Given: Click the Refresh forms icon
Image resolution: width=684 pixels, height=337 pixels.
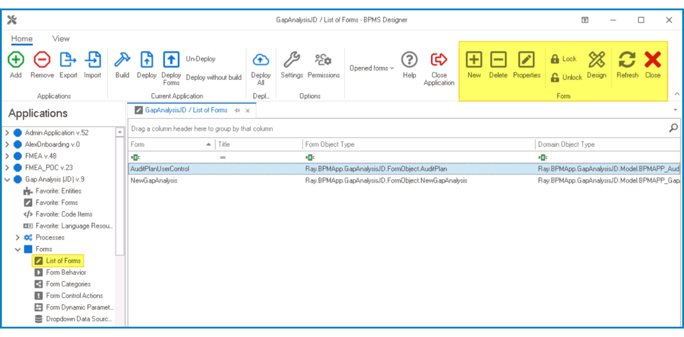Looking at the screenshot, I should (627, 60).
